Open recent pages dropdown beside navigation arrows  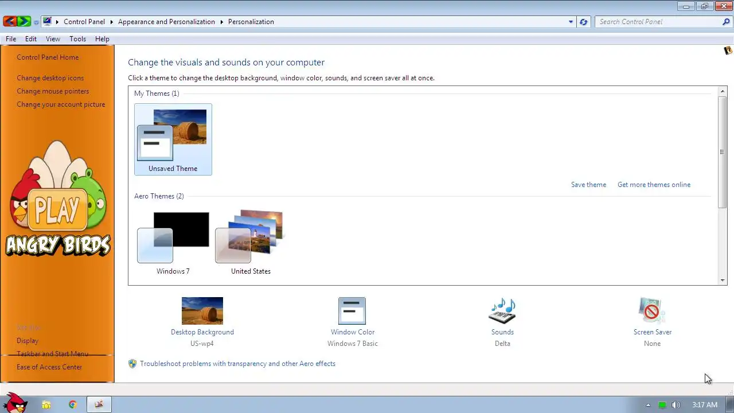(36, 22)
